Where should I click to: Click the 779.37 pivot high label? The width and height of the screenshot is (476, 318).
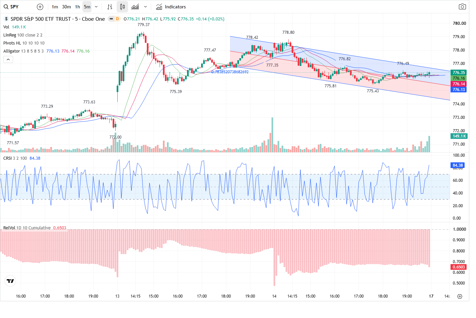click(143, 25)
